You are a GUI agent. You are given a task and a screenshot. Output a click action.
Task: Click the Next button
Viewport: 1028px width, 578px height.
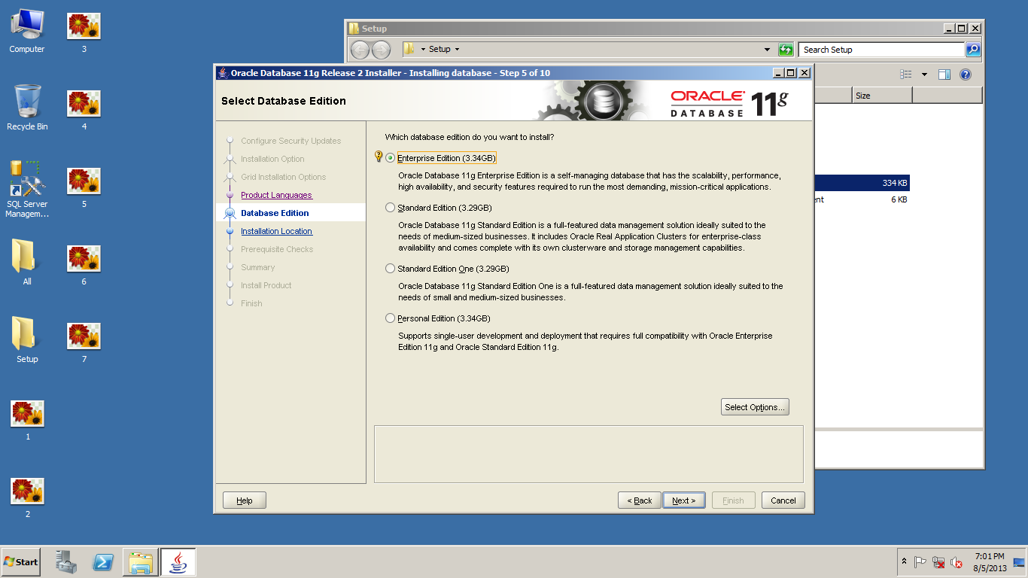(683, 500)
